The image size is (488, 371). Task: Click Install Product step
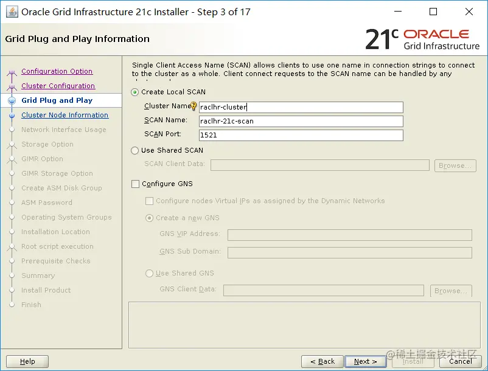(x=46, y=291)
